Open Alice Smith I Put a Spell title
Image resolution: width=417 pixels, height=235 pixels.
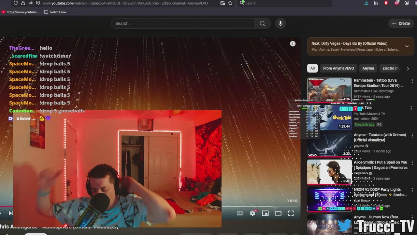coord(381,165)
